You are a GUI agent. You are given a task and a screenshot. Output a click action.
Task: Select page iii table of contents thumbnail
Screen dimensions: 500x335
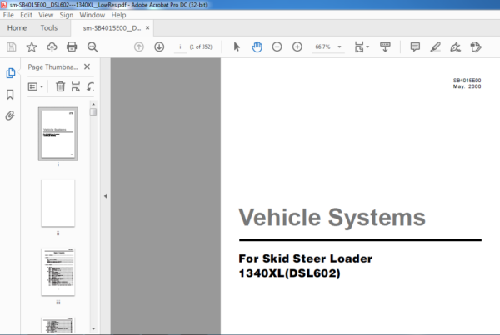pos(58,272)
